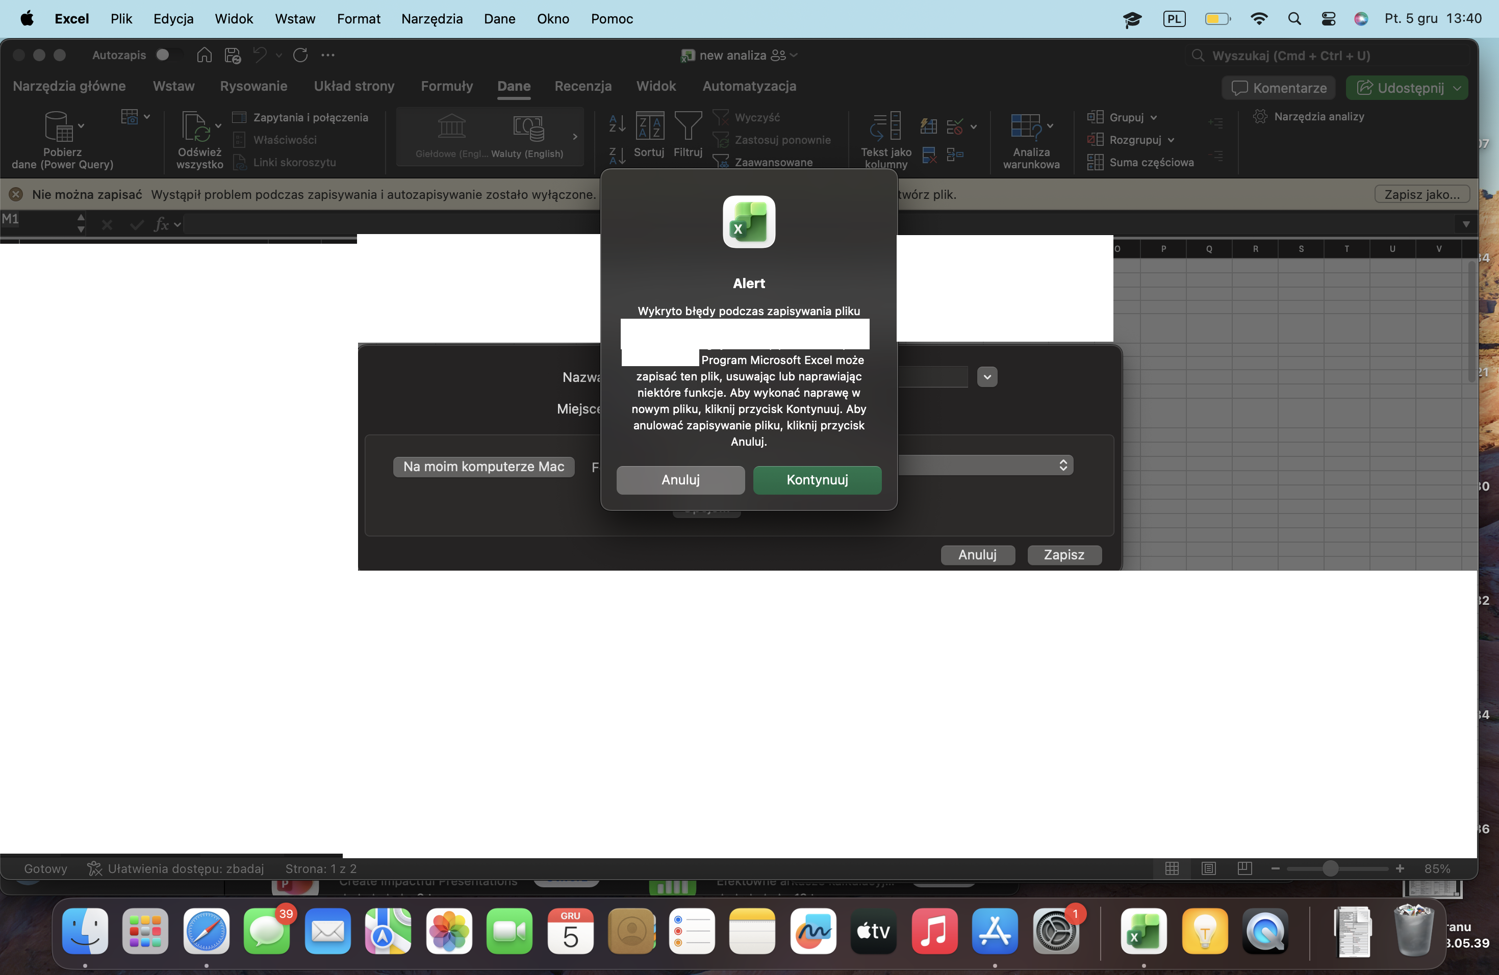Open the Formuły ribbon tab

tap(447, 86)
